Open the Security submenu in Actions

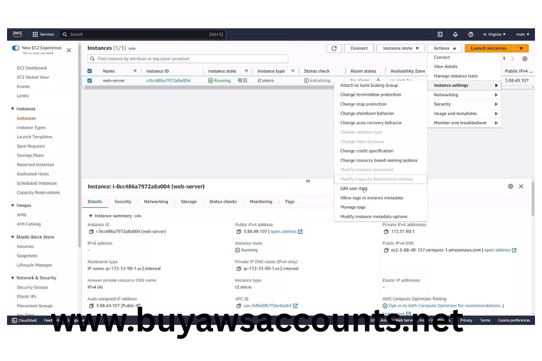pyautogui.click(x=464, y=104)
